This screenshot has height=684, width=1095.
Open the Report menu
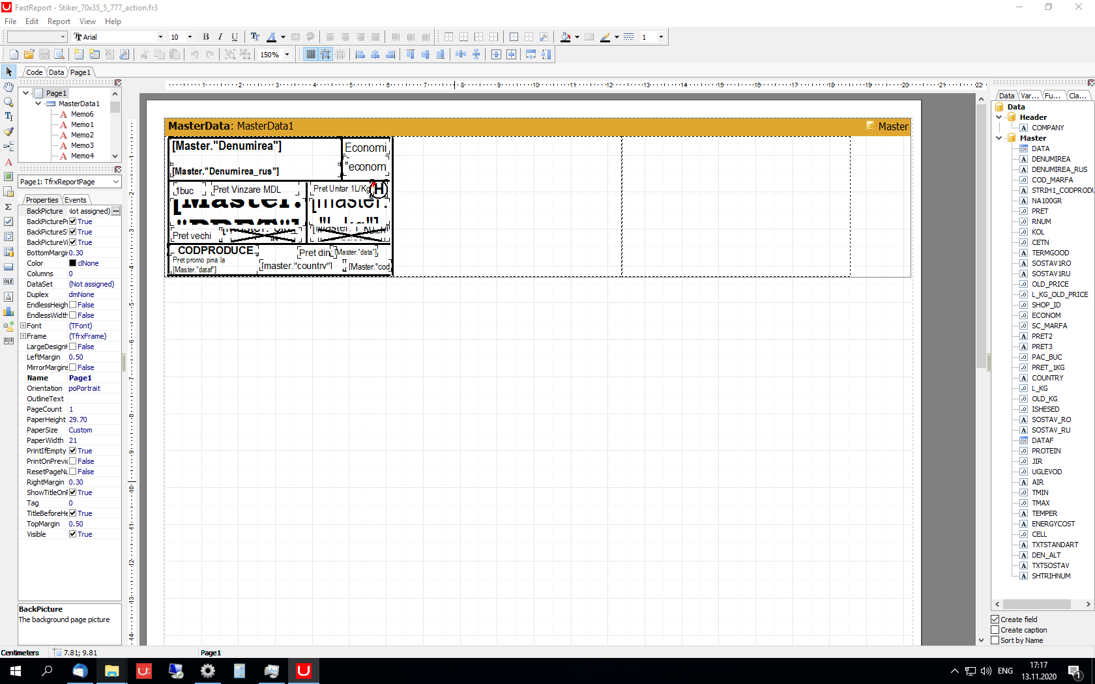[x=59, y=21]
